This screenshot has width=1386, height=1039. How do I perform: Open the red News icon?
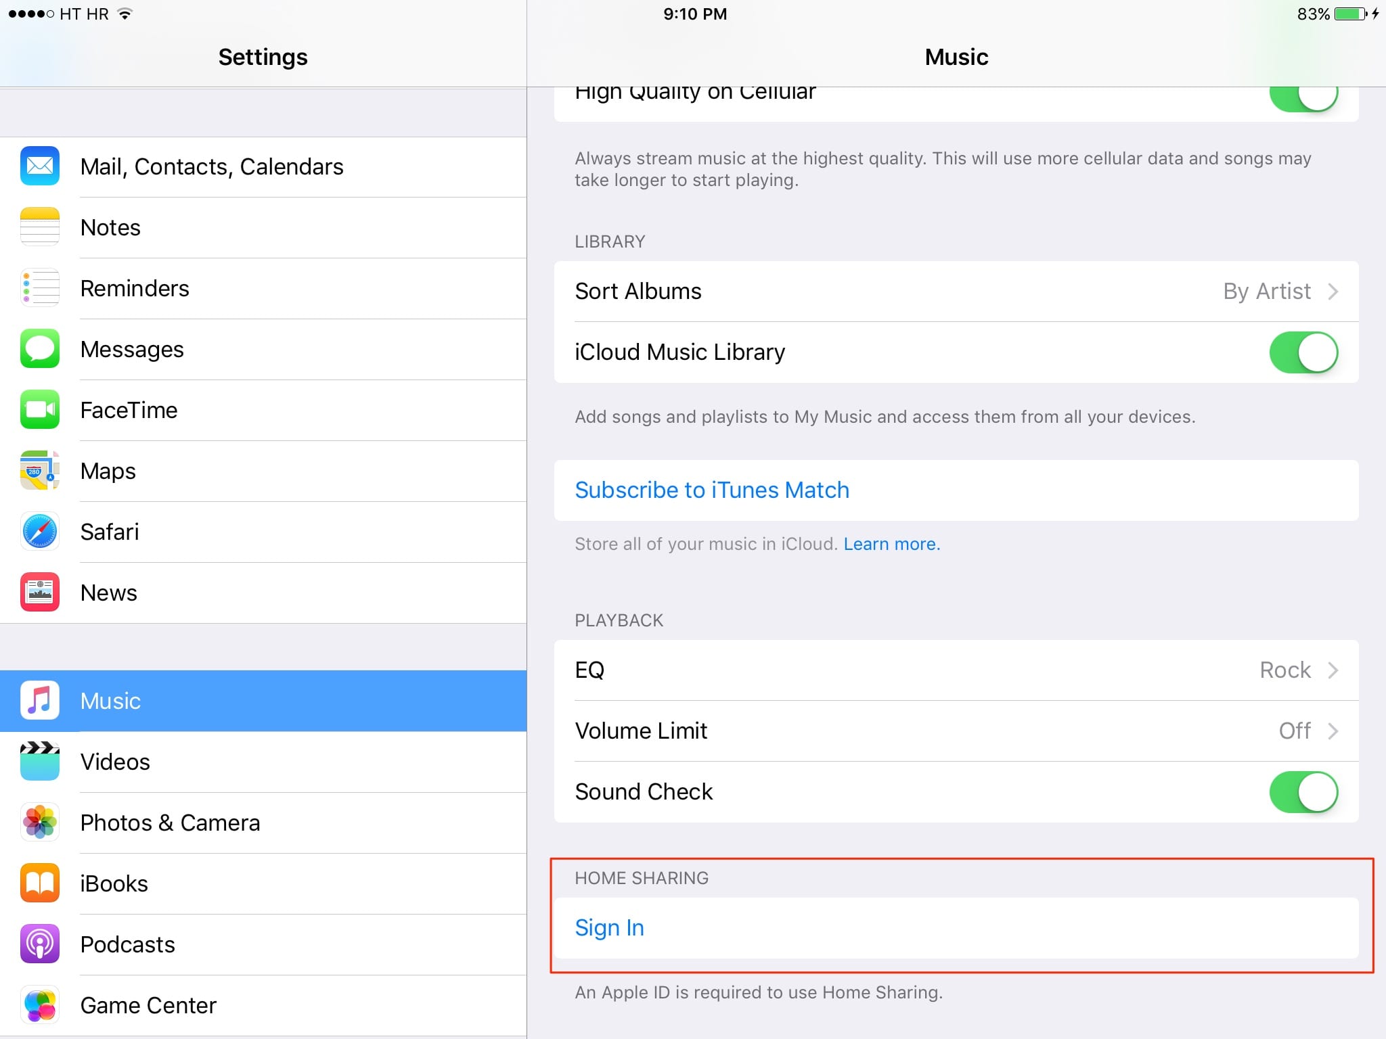pyautogui.click(x=40, y=593)
